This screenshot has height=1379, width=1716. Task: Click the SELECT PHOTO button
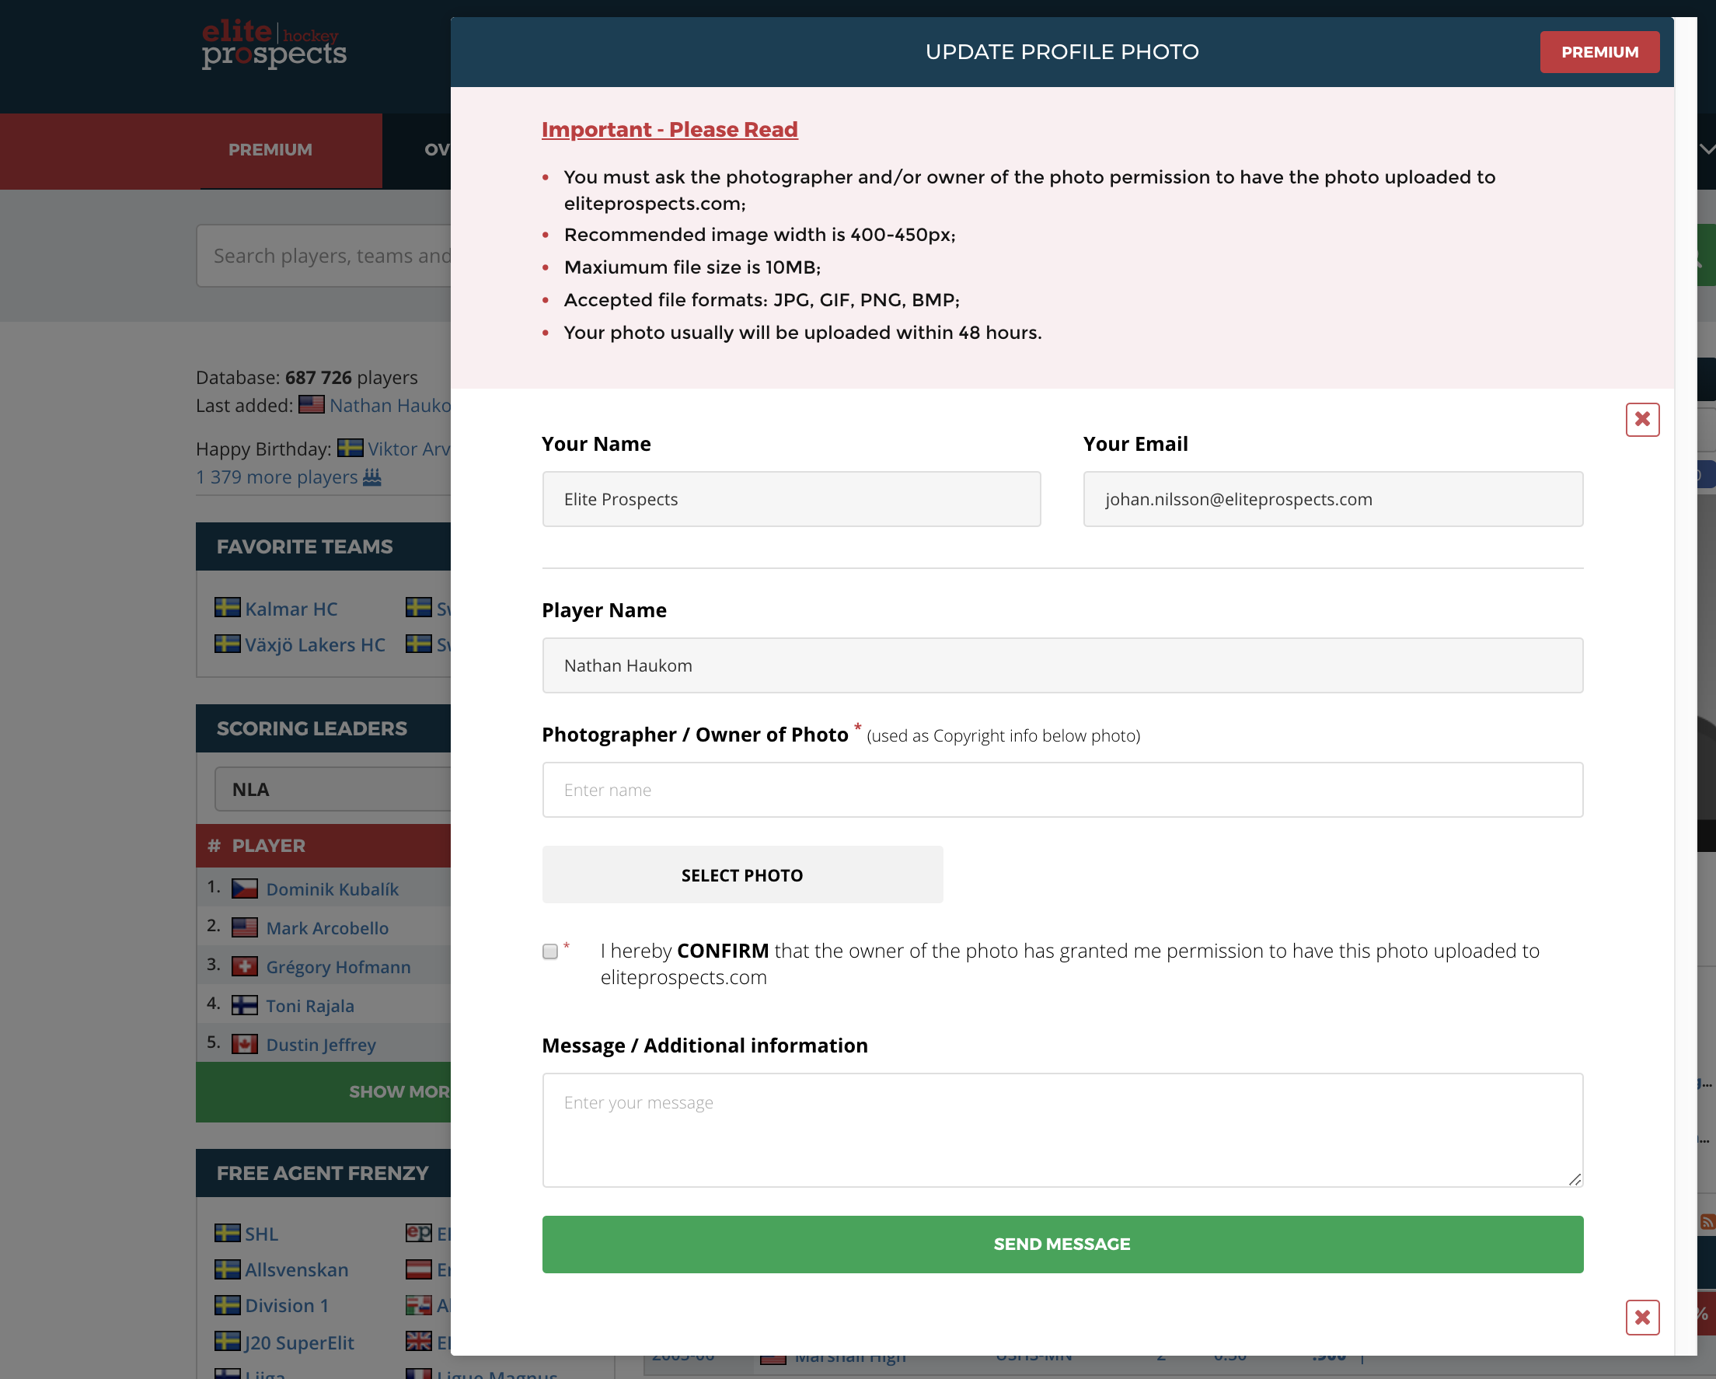pos(741,875)
